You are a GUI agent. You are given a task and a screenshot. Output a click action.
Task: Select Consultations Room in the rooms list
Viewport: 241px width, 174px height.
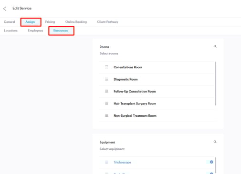(157, 67)
